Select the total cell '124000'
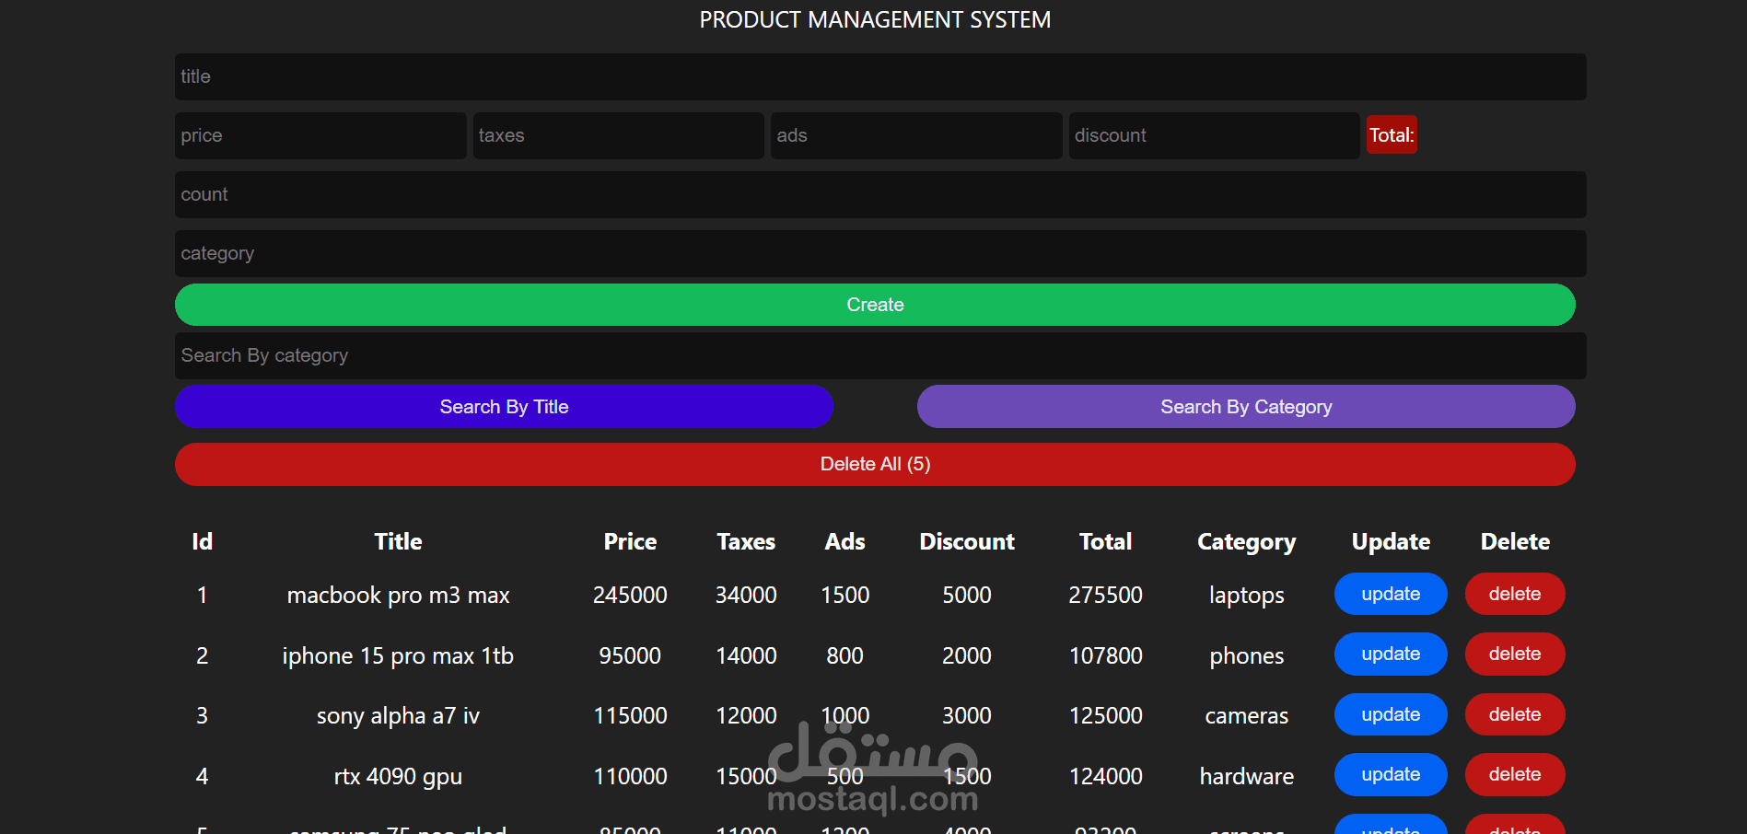 [x=1105, y=776]
